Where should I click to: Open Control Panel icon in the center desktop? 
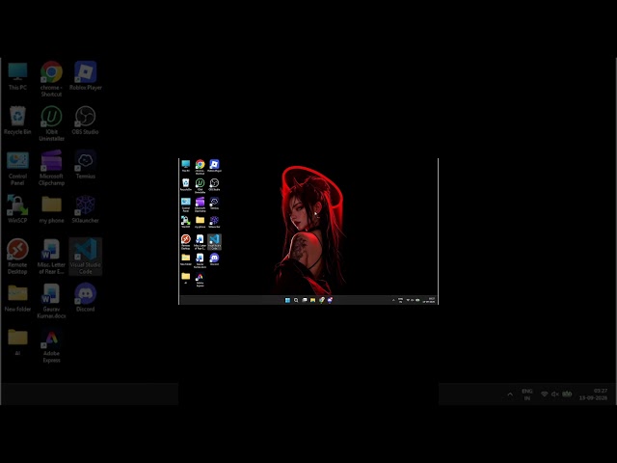[x=186, y=204]
